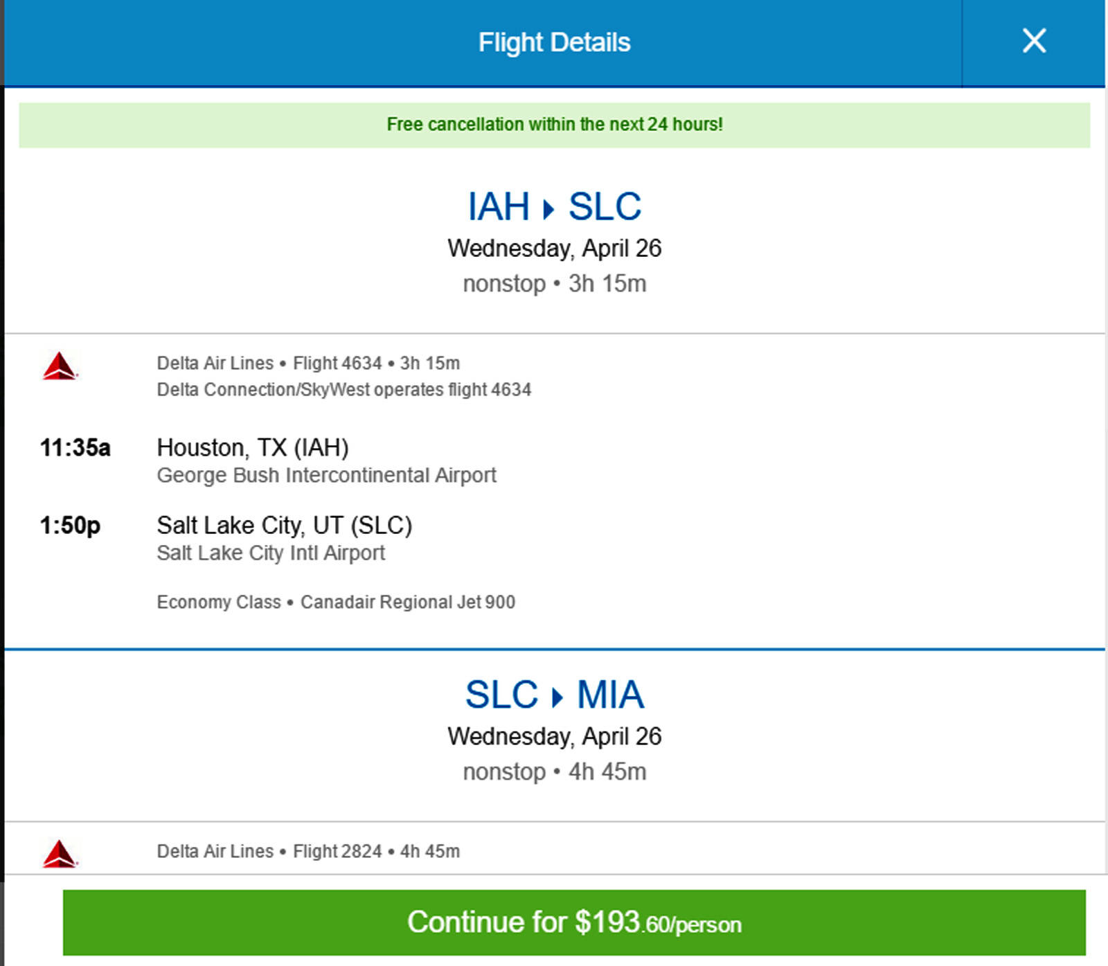The height and width of the screenshot is (966, 1108).
Task: Click Delta logo beside Flight 2824
Action: click(60, 854)
